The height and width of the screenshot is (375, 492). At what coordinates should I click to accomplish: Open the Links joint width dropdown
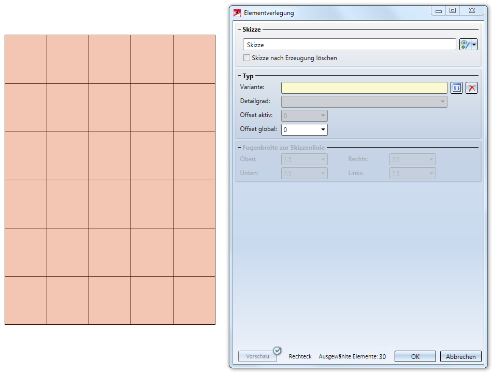(x=413, y=173)
